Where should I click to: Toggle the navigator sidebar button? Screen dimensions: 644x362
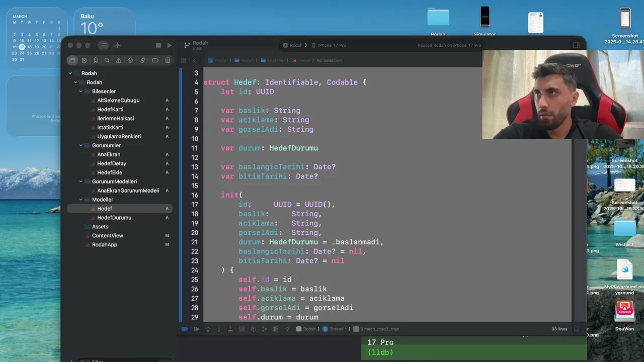click(x=103, y=45)
